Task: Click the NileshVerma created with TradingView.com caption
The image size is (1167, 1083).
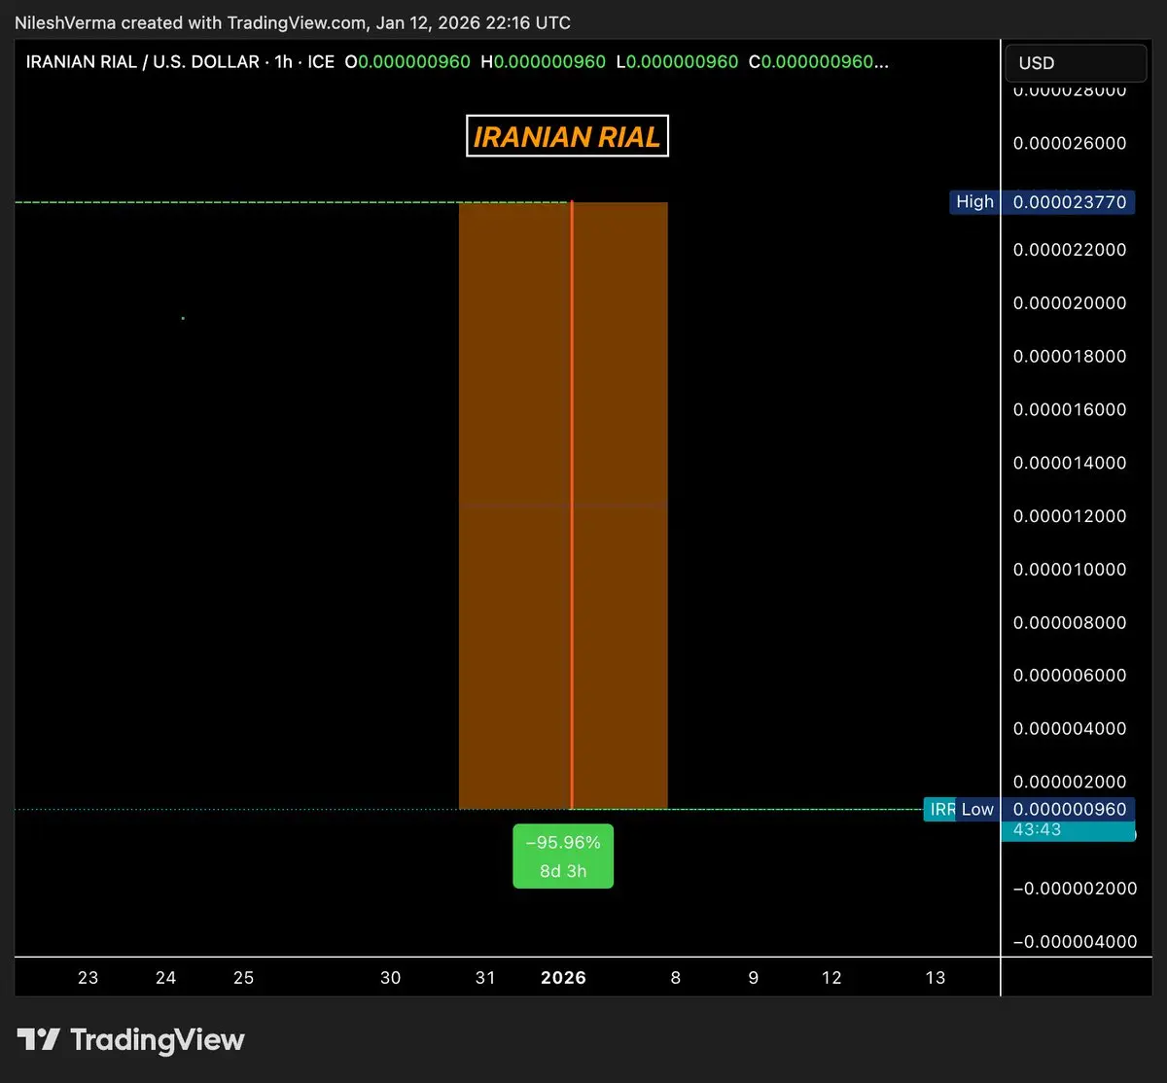Action: click(x=293, y=22)
